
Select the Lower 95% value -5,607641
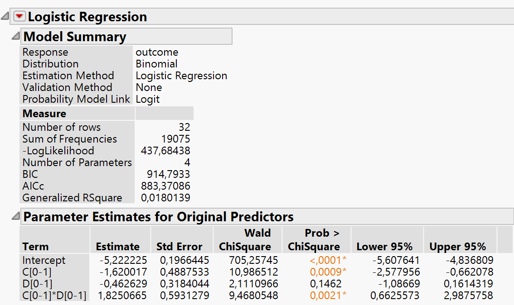click(x=396, y=260)
